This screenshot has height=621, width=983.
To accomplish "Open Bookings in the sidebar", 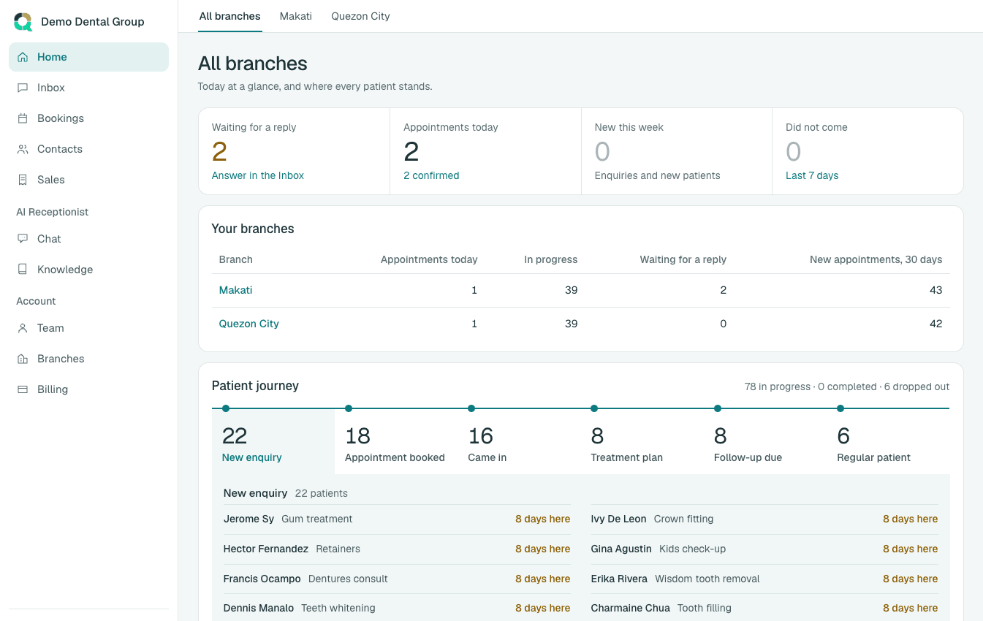I will (x=88, y=118).
